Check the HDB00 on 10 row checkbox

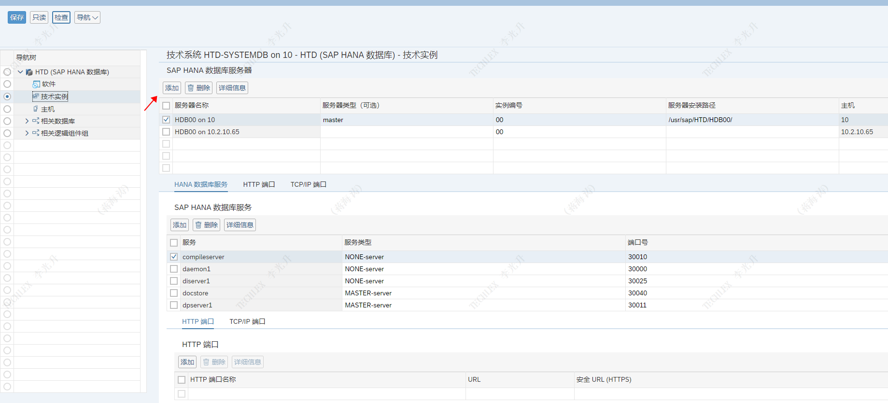click(166, 120)
